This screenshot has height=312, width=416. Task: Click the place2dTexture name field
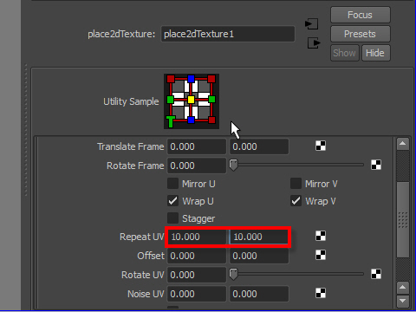[228, 34]
